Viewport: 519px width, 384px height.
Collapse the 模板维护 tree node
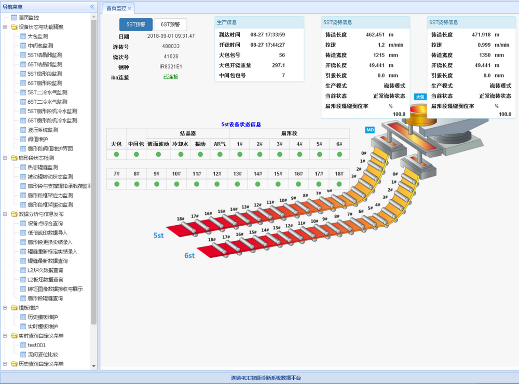pos(5,308)
